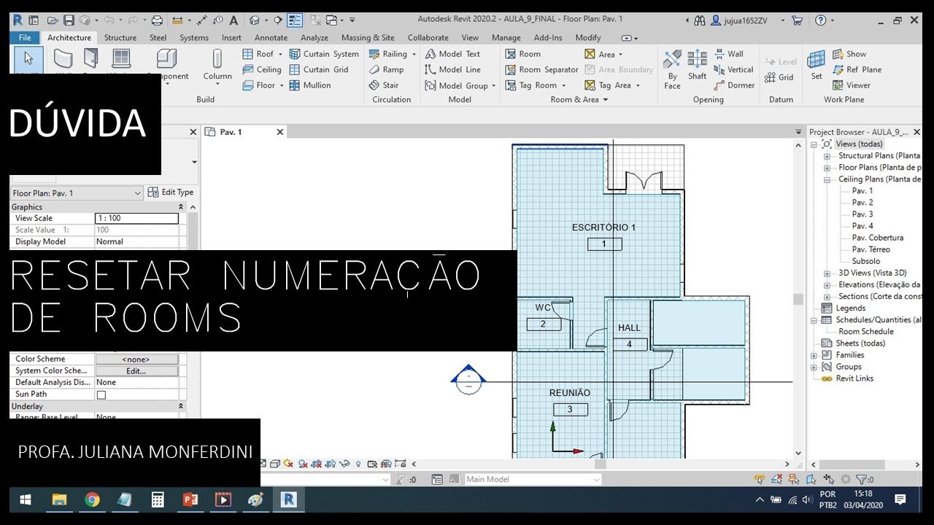This screenshot has height=525, width=934.
Task: Pick the Ceiling tool
Action: (x=262, y=70)
